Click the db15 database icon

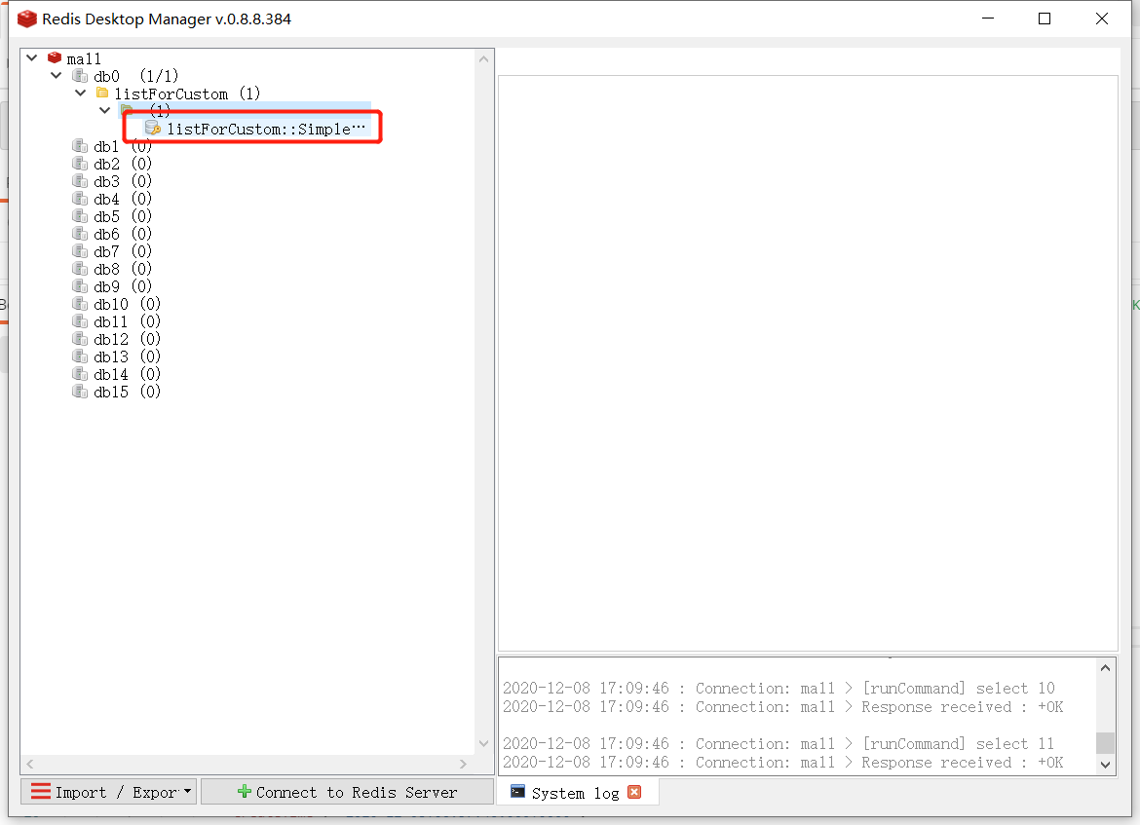point(80,391)
